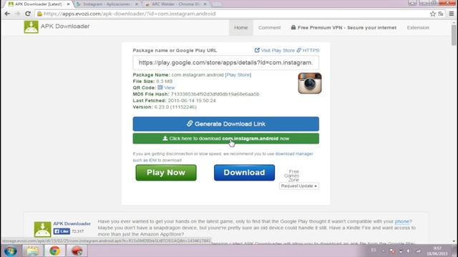Click the Visit Play Store link
This screenshot has height=257, width=458.
[275, 51]
